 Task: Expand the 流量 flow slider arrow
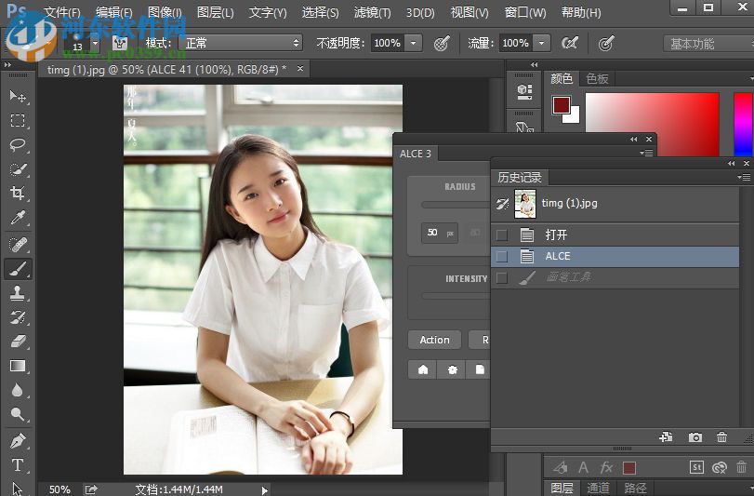pos(542,44)
